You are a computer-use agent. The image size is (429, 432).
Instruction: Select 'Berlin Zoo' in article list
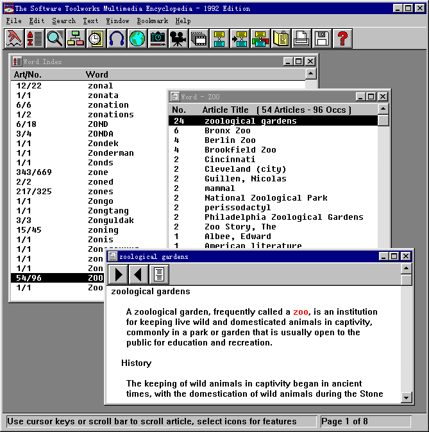(x=273, y=140)
